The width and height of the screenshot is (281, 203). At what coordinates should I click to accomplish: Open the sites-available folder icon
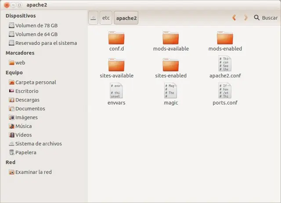click(x=116, y=65)
